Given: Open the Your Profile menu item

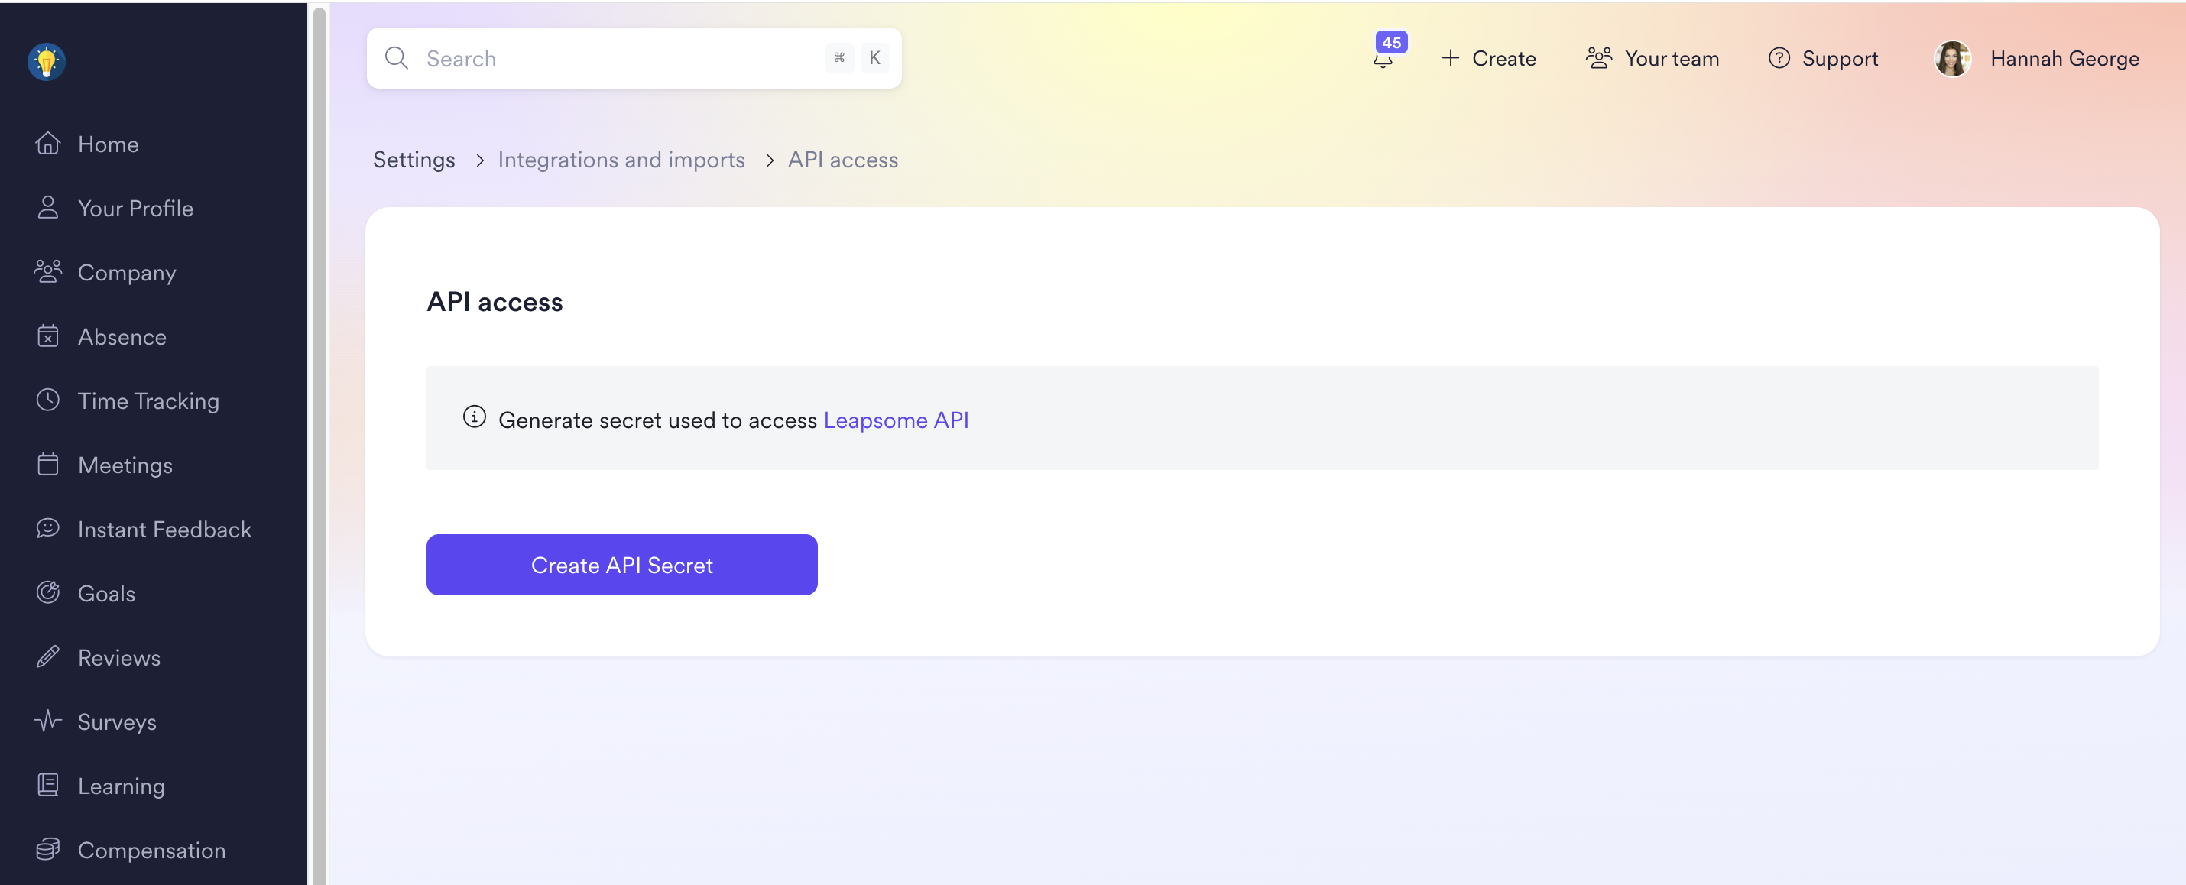Looking at the screenshot, I should coord(135,208).
